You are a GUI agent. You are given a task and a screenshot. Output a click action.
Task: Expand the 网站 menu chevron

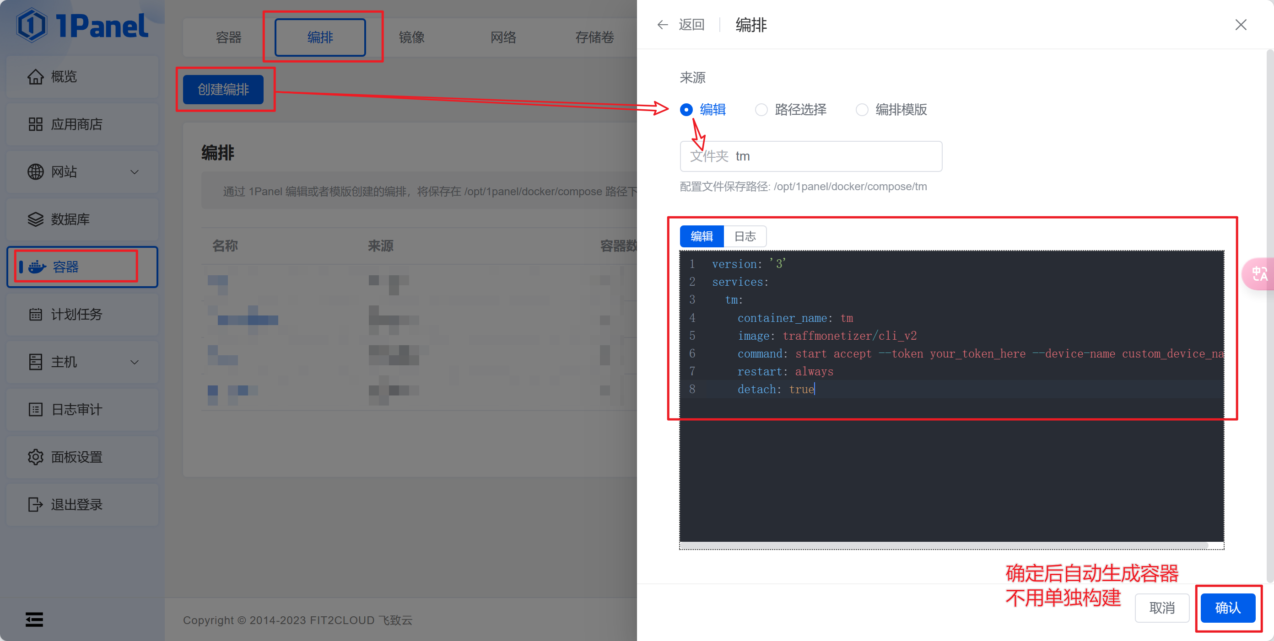tap(135, 172)
